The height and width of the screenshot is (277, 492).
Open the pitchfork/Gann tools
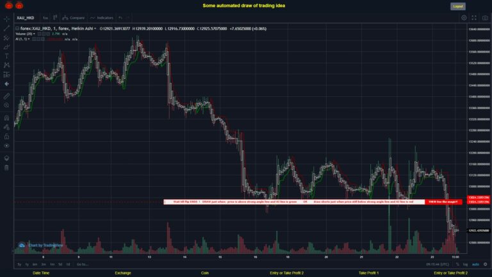point(6,38)
